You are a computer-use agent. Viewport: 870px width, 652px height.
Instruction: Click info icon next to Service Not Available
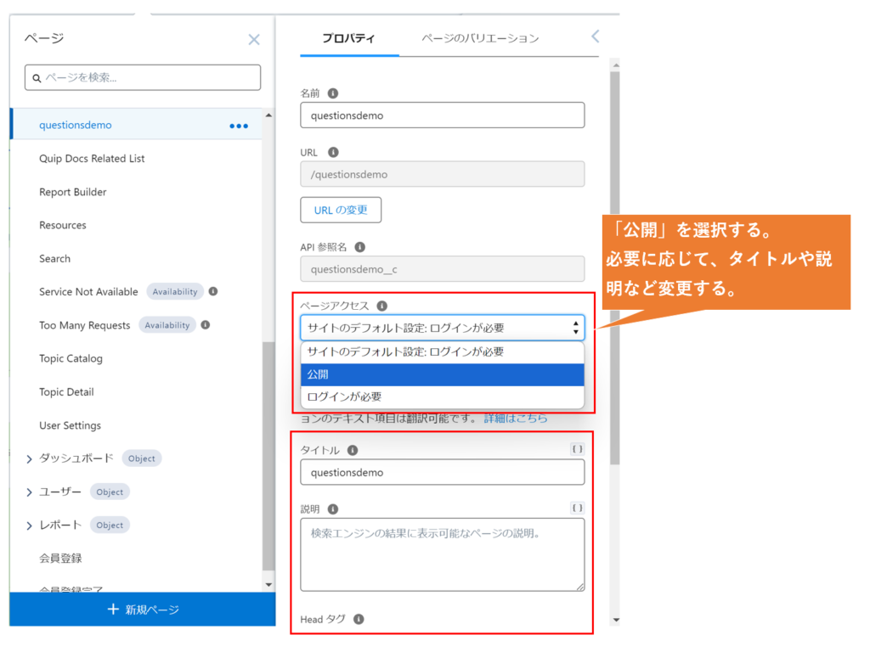pyautogui.click(x=213, y=291)
